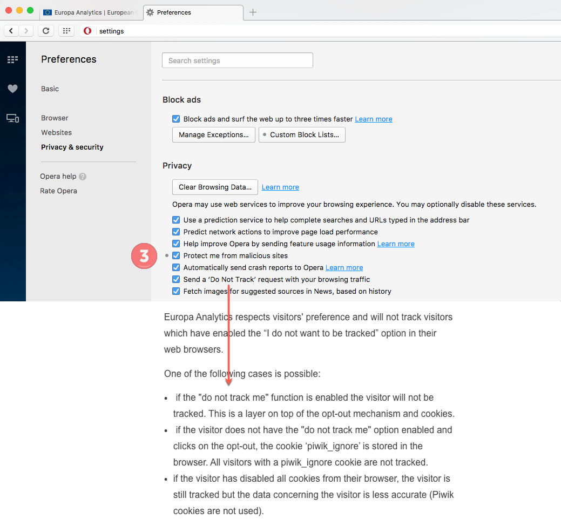This screenshot has height=519, width=561.
Task: Go back with the browser back arrow
Action: tap(11, 31)
